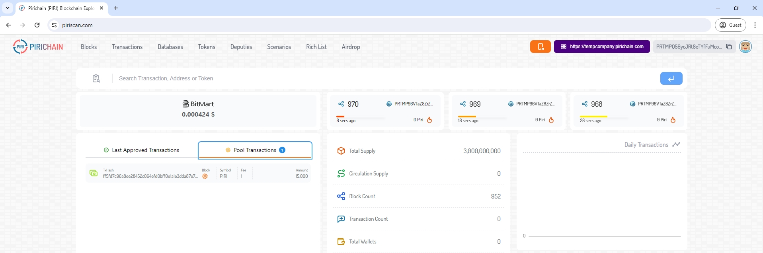Open Chrome's three-dot menu
Image resolution: width=763 pixels, height=253 pixels.
point(755,25)
